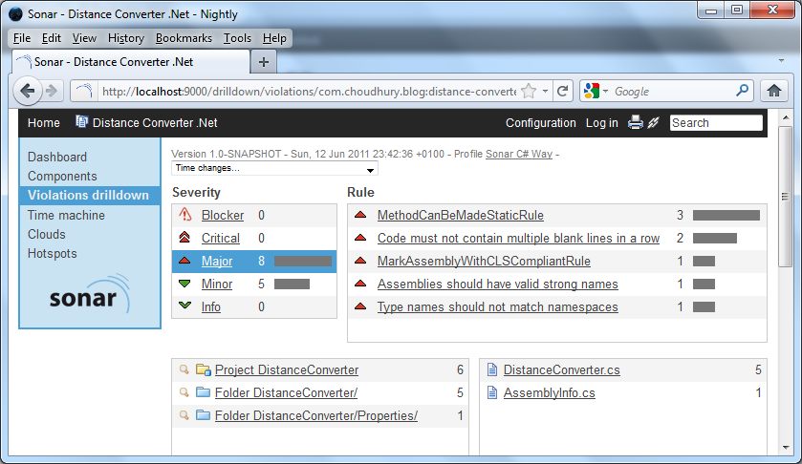Open Clouds in the sidebar
802x464 pixels.
tap(47, 234)
